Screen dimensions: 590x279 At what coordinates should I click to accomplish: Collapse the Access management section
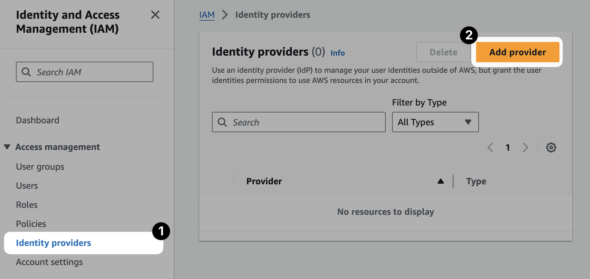pos(7,147)
